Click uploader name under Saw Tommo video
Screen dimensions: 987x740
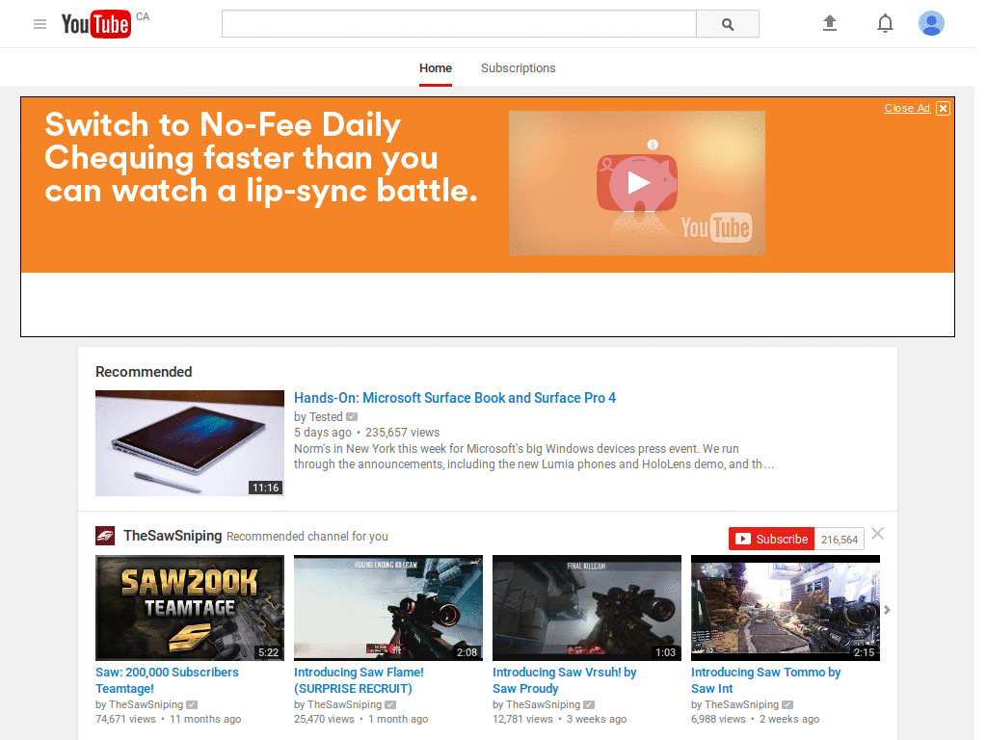pyautogui.click(x=741, y=704)
